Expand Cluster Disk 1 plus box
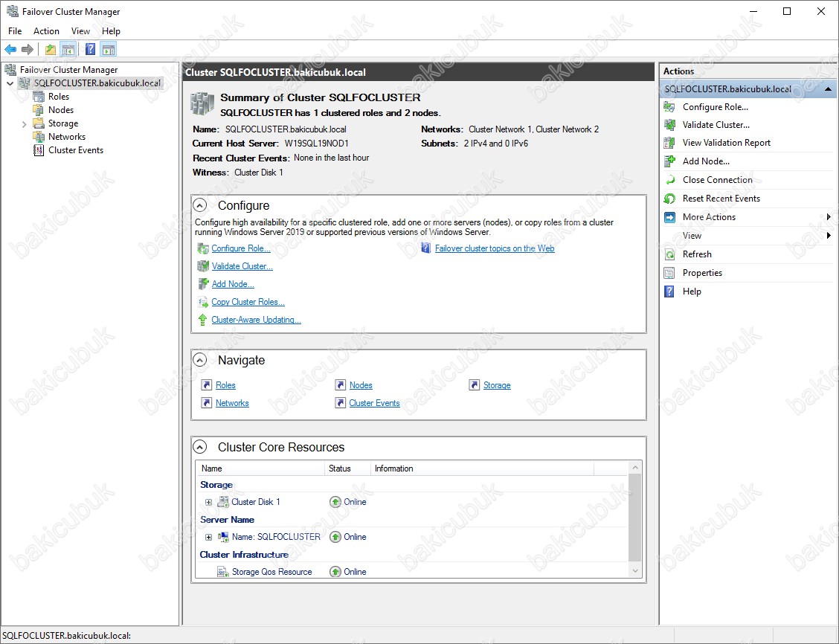This screenshot has width=839, height=644. click(x=208, y=502)
